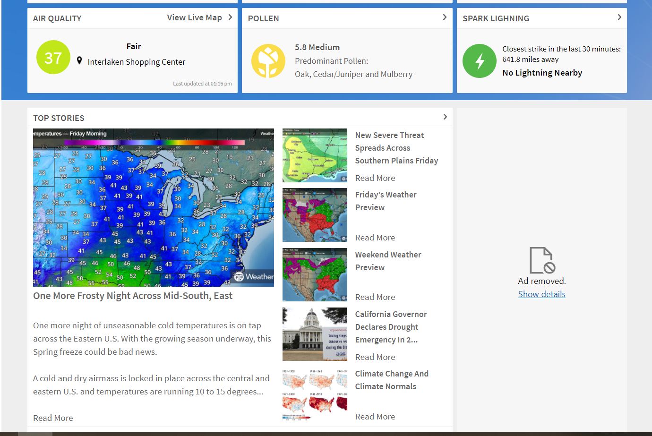This screenshot has width=652, height=436.
Task: Click the Show details link
Action: [541, 294]
